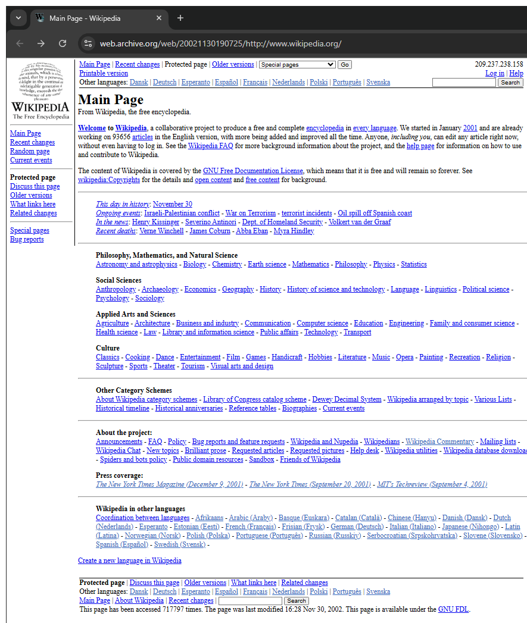Image resolution: width=527 pixels, height=623 pixels.
Task: Open the tab search chevron in the title bar
Action: [x=18, y=18]
